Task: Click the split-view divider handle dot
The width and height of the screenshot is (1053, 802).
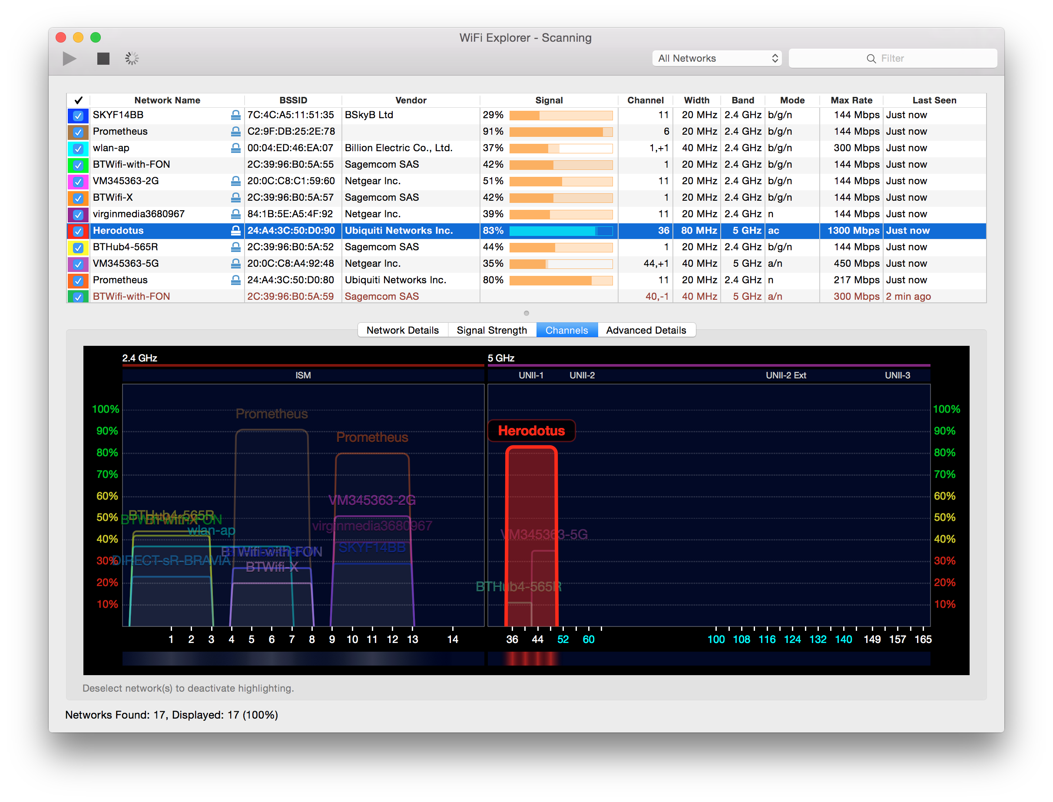Action: click(x=526, y=314)
